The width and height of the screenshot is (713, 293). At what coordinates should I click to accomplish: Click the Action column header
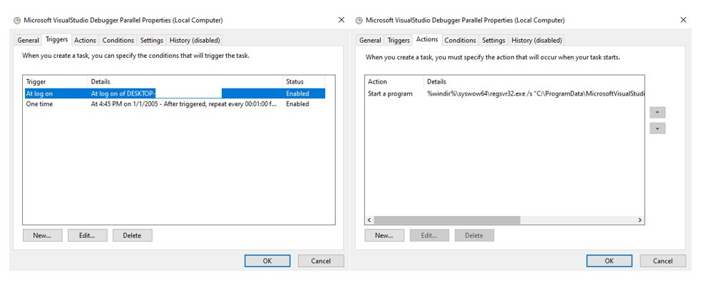point(395,81)
